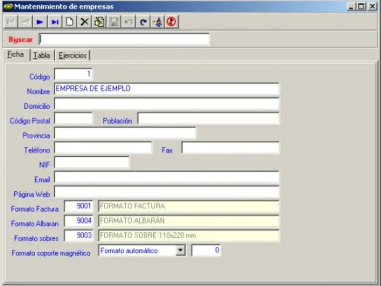Click the refresh/redo arrow icon
Image resolution: width=381 pixels, height=286 pixels.
pyautogui.click(x=143, y=22)
